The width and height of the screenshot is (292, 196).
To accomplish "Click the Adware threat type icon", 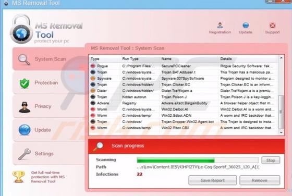I will tap(93, 103).
